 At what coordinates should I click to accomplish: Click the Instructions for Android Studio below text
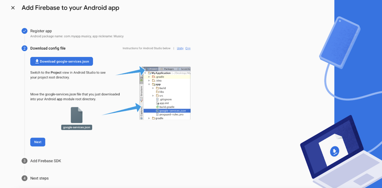coord(146,48)
